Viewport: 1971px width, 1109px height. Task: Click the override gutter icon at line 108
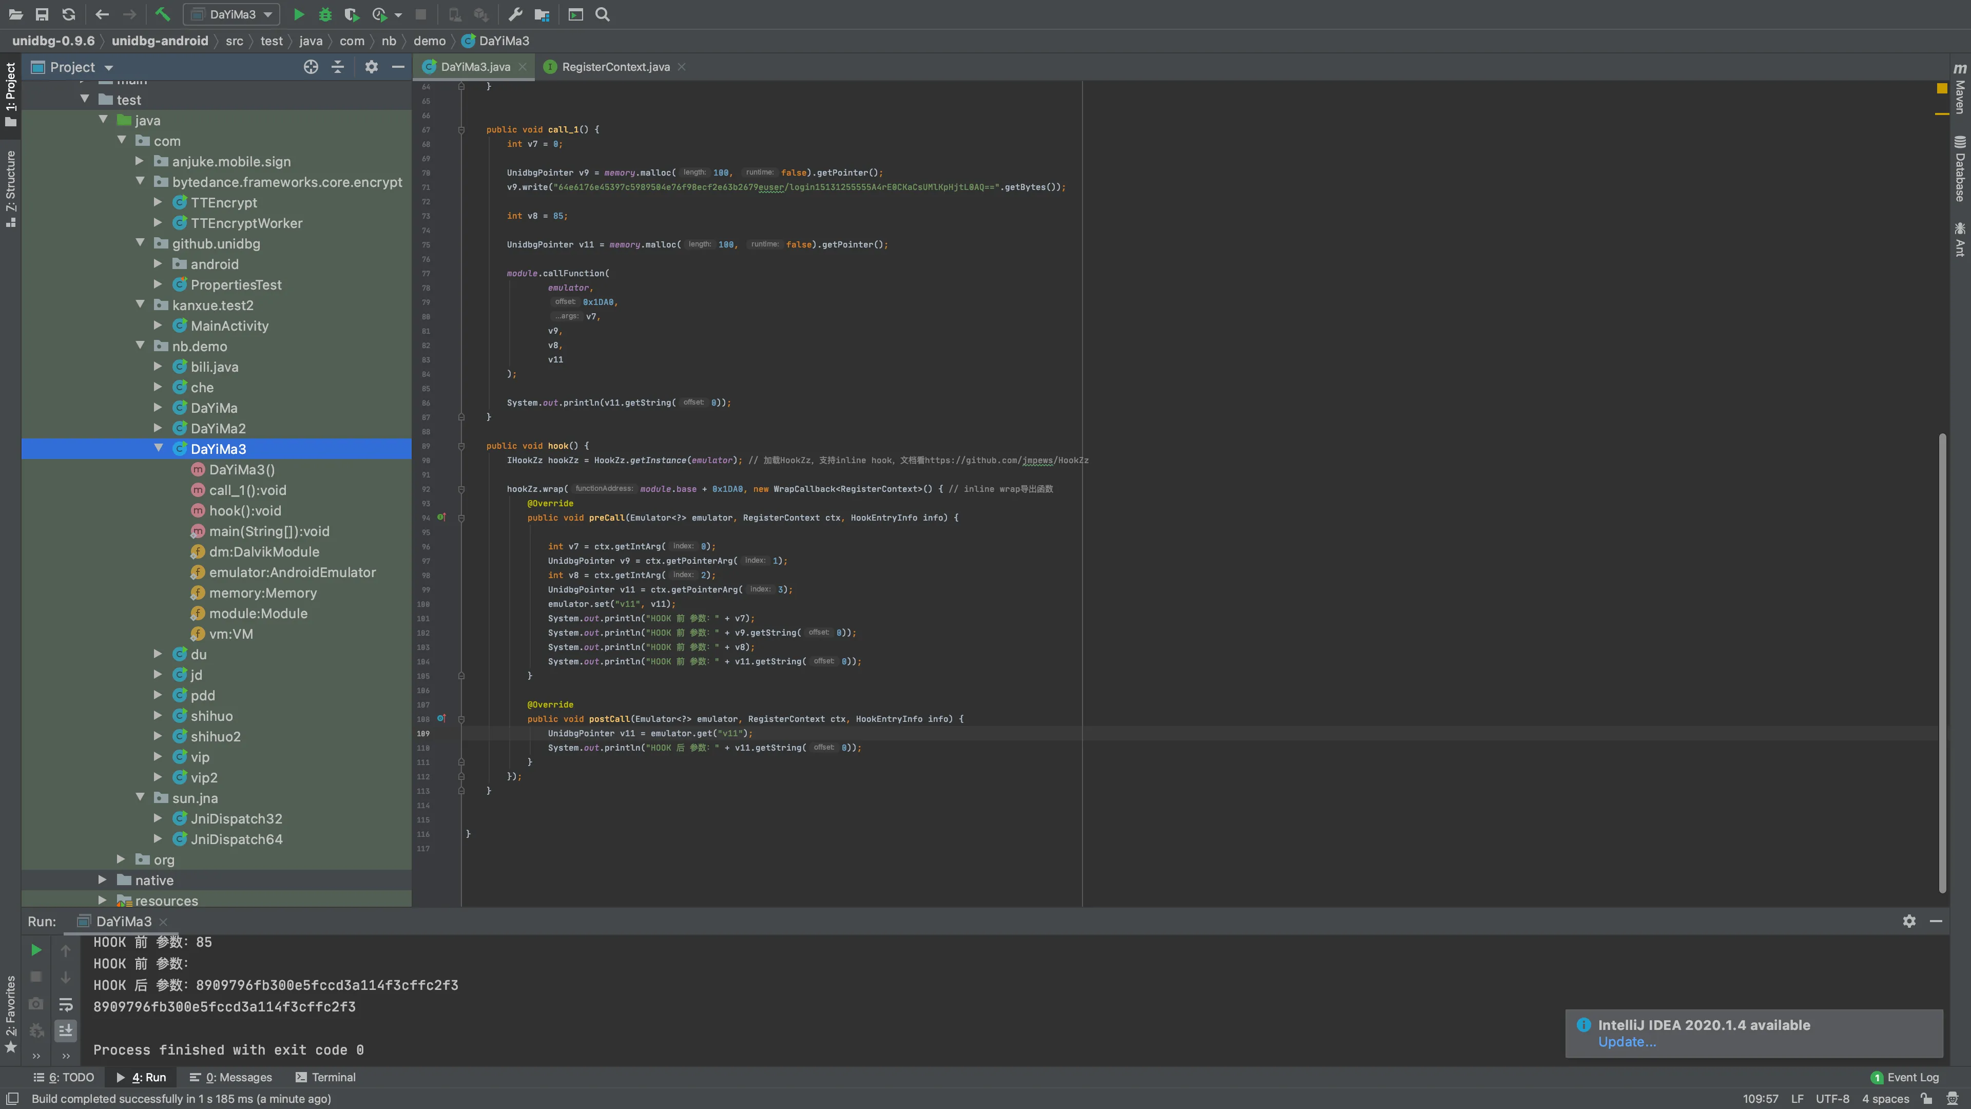tap(441, 718)
